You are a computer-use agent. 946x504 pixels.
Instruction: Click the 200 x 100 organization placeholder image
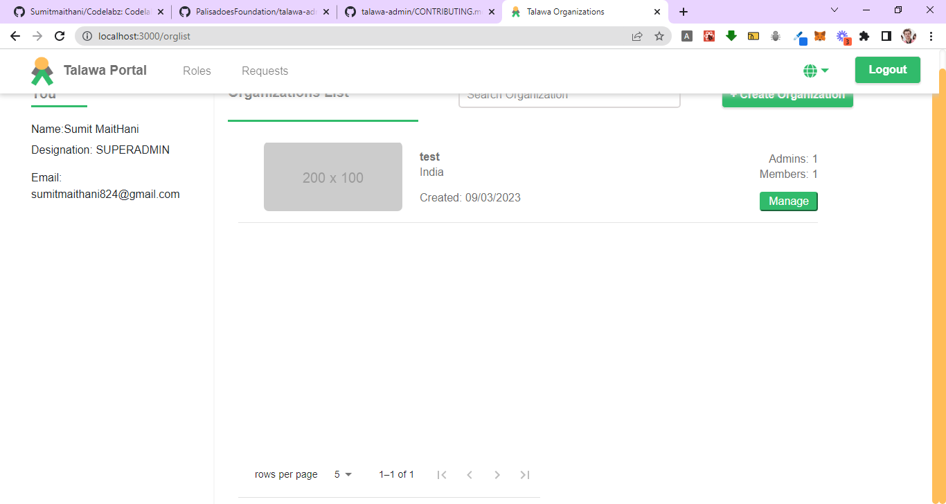tap(332, 177)
